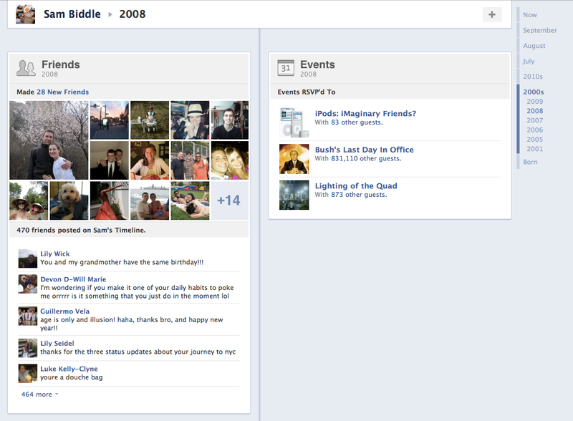This screenshot has width=573, height=421.
Task: Jump to July in the timeline
Action: (529, 61)
